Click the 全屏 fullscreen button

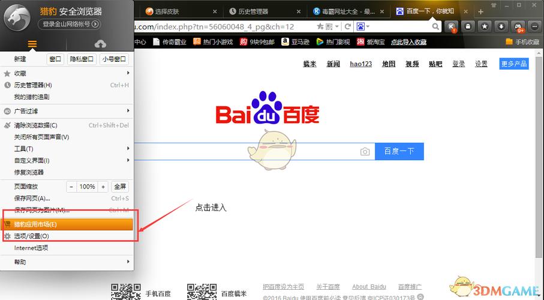(120, 187)
